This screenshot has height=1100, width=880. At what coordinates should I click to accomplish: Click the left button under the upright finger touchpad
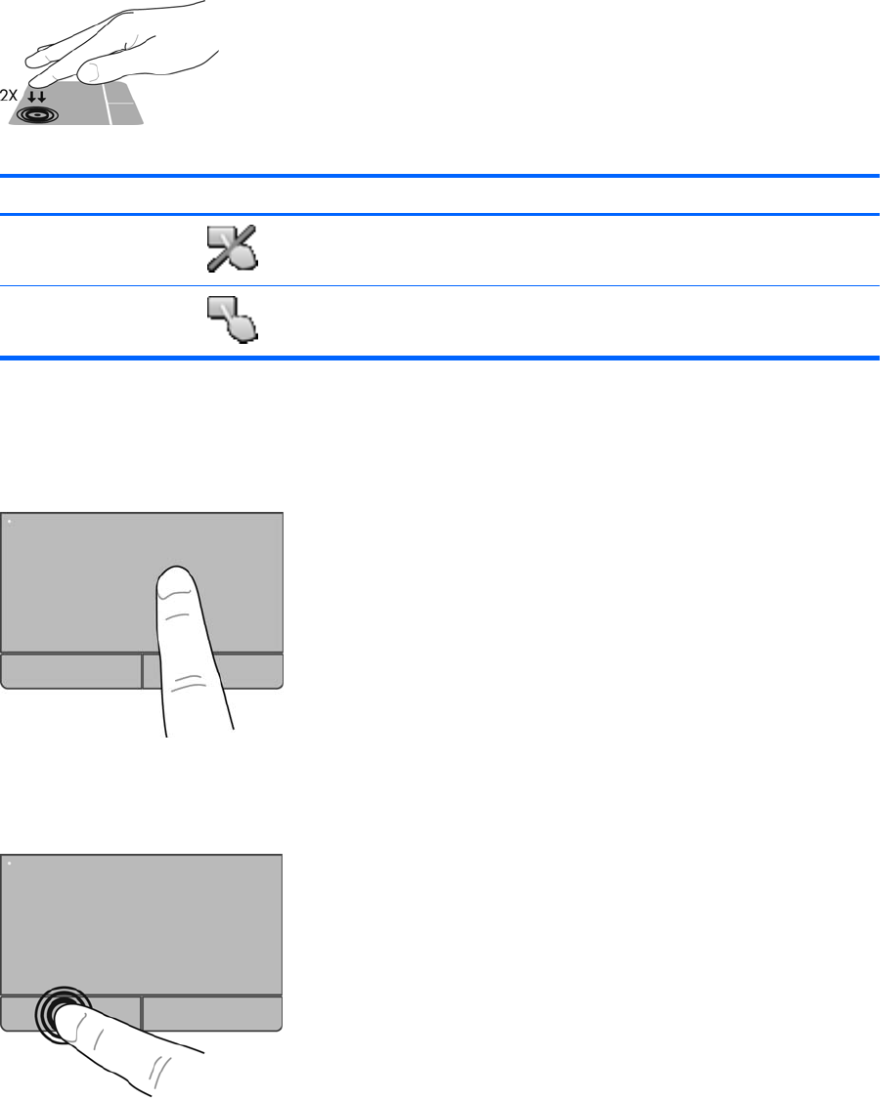click(71, 671)
